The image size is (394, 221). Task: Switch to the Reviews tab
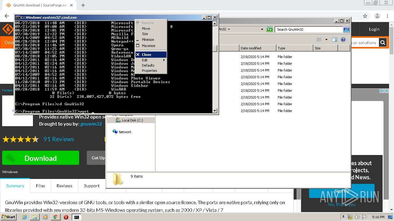(x=64, y=186)
